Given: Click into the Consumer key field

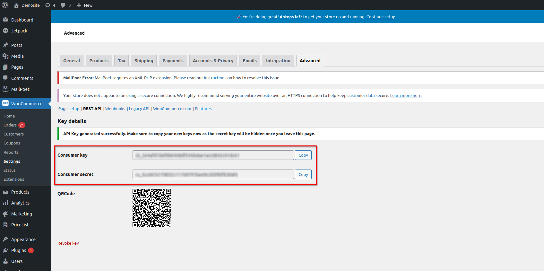Looking at the screenshot, I should click(213, 155).
